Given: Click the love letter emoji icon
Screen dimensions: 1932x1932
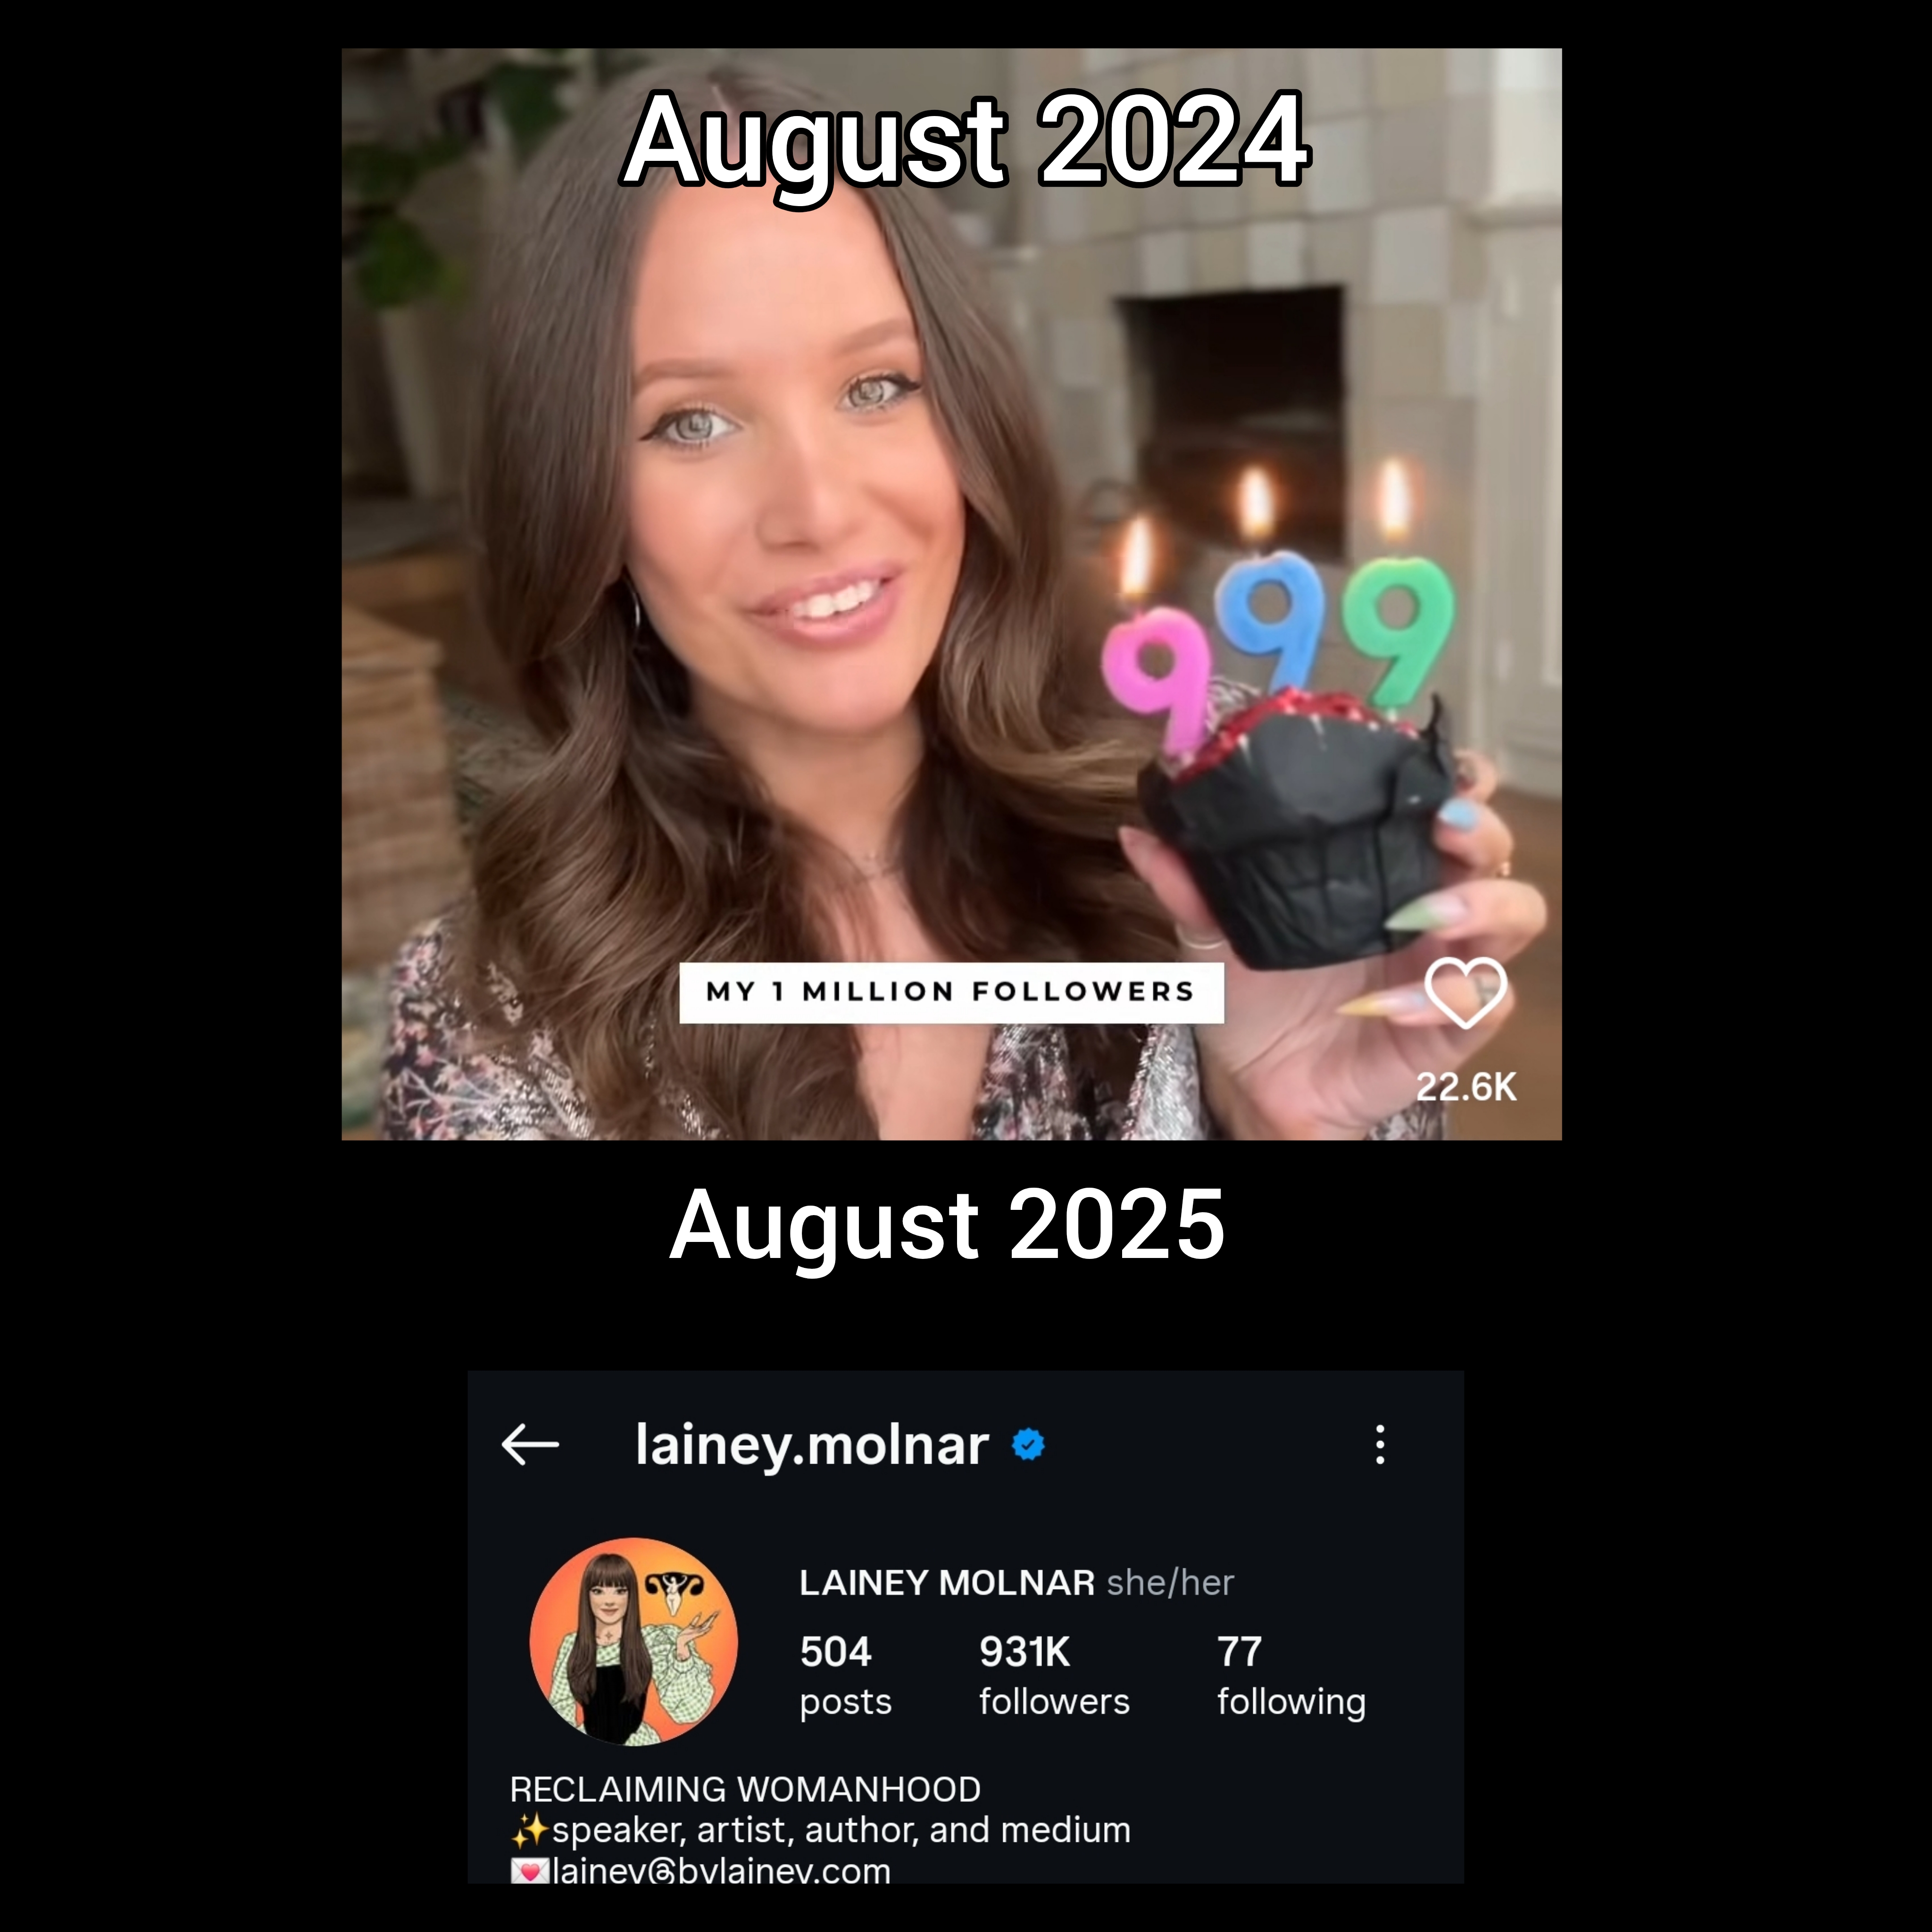Looking at the screenshot, I should [530, 1871].
